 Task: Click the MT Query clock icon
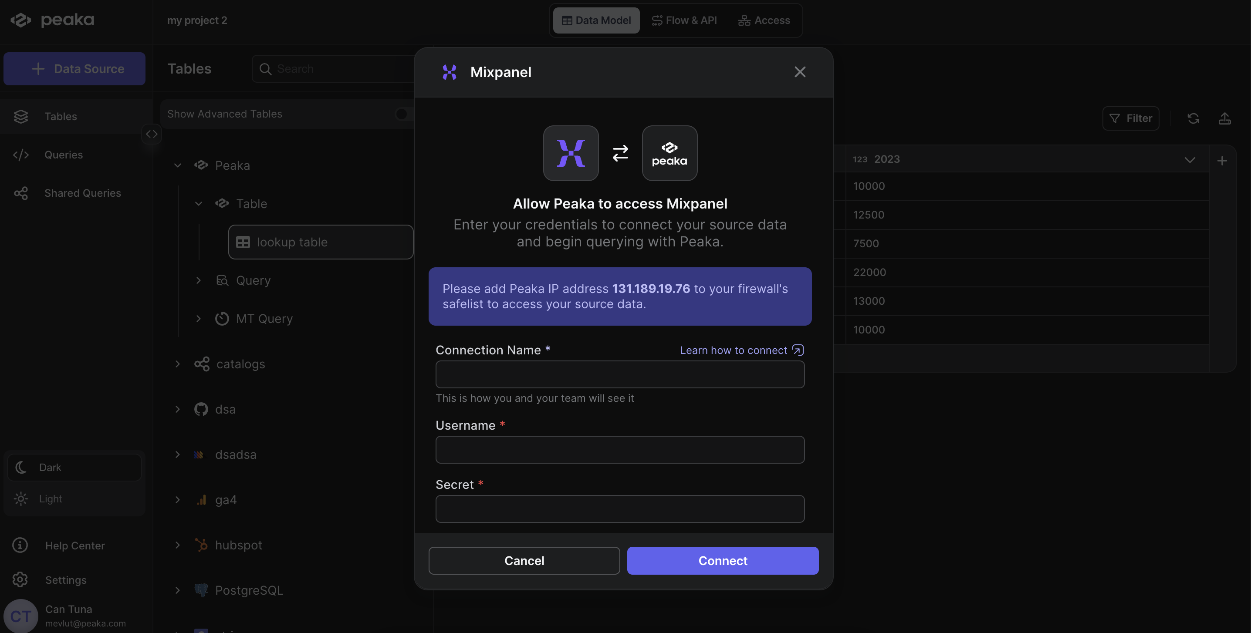coord(222,319)
